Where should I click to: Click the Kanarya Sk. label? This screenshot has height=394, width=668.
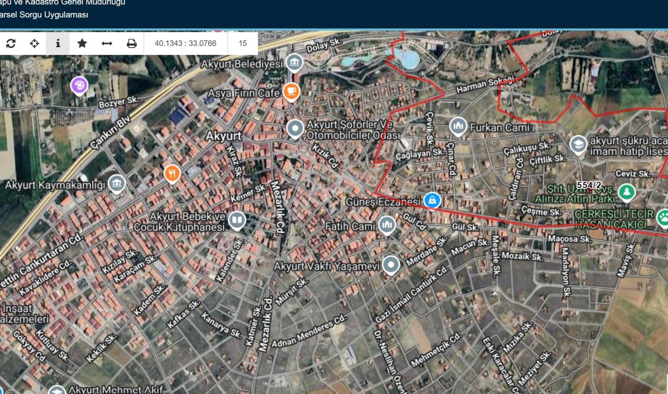221,325
